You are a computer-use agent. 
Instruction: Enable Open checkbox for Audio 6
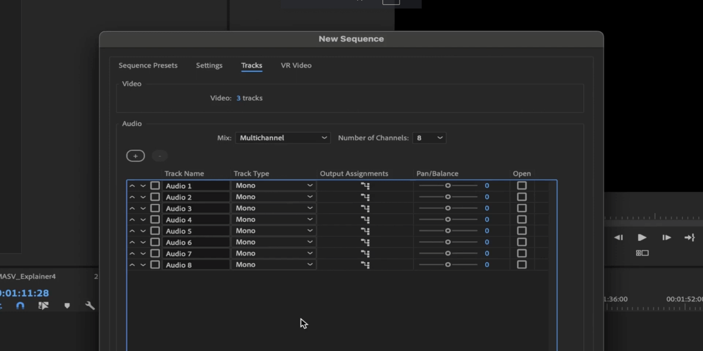pos(521,242)
